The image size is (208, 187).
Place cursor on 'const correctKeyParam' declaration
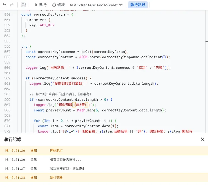coord(43,15)
